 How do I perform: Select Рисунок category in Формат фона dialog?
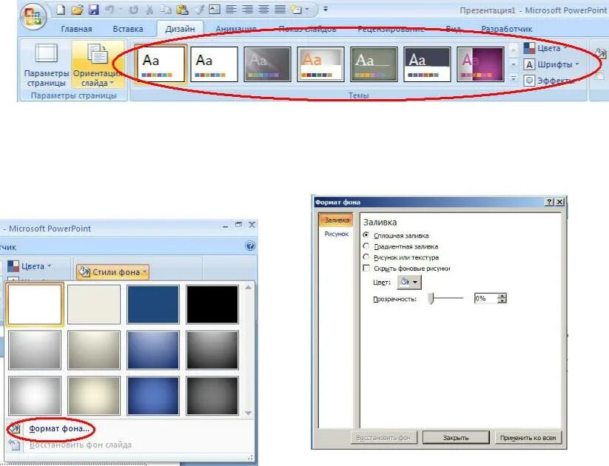[x=337, y=234]
